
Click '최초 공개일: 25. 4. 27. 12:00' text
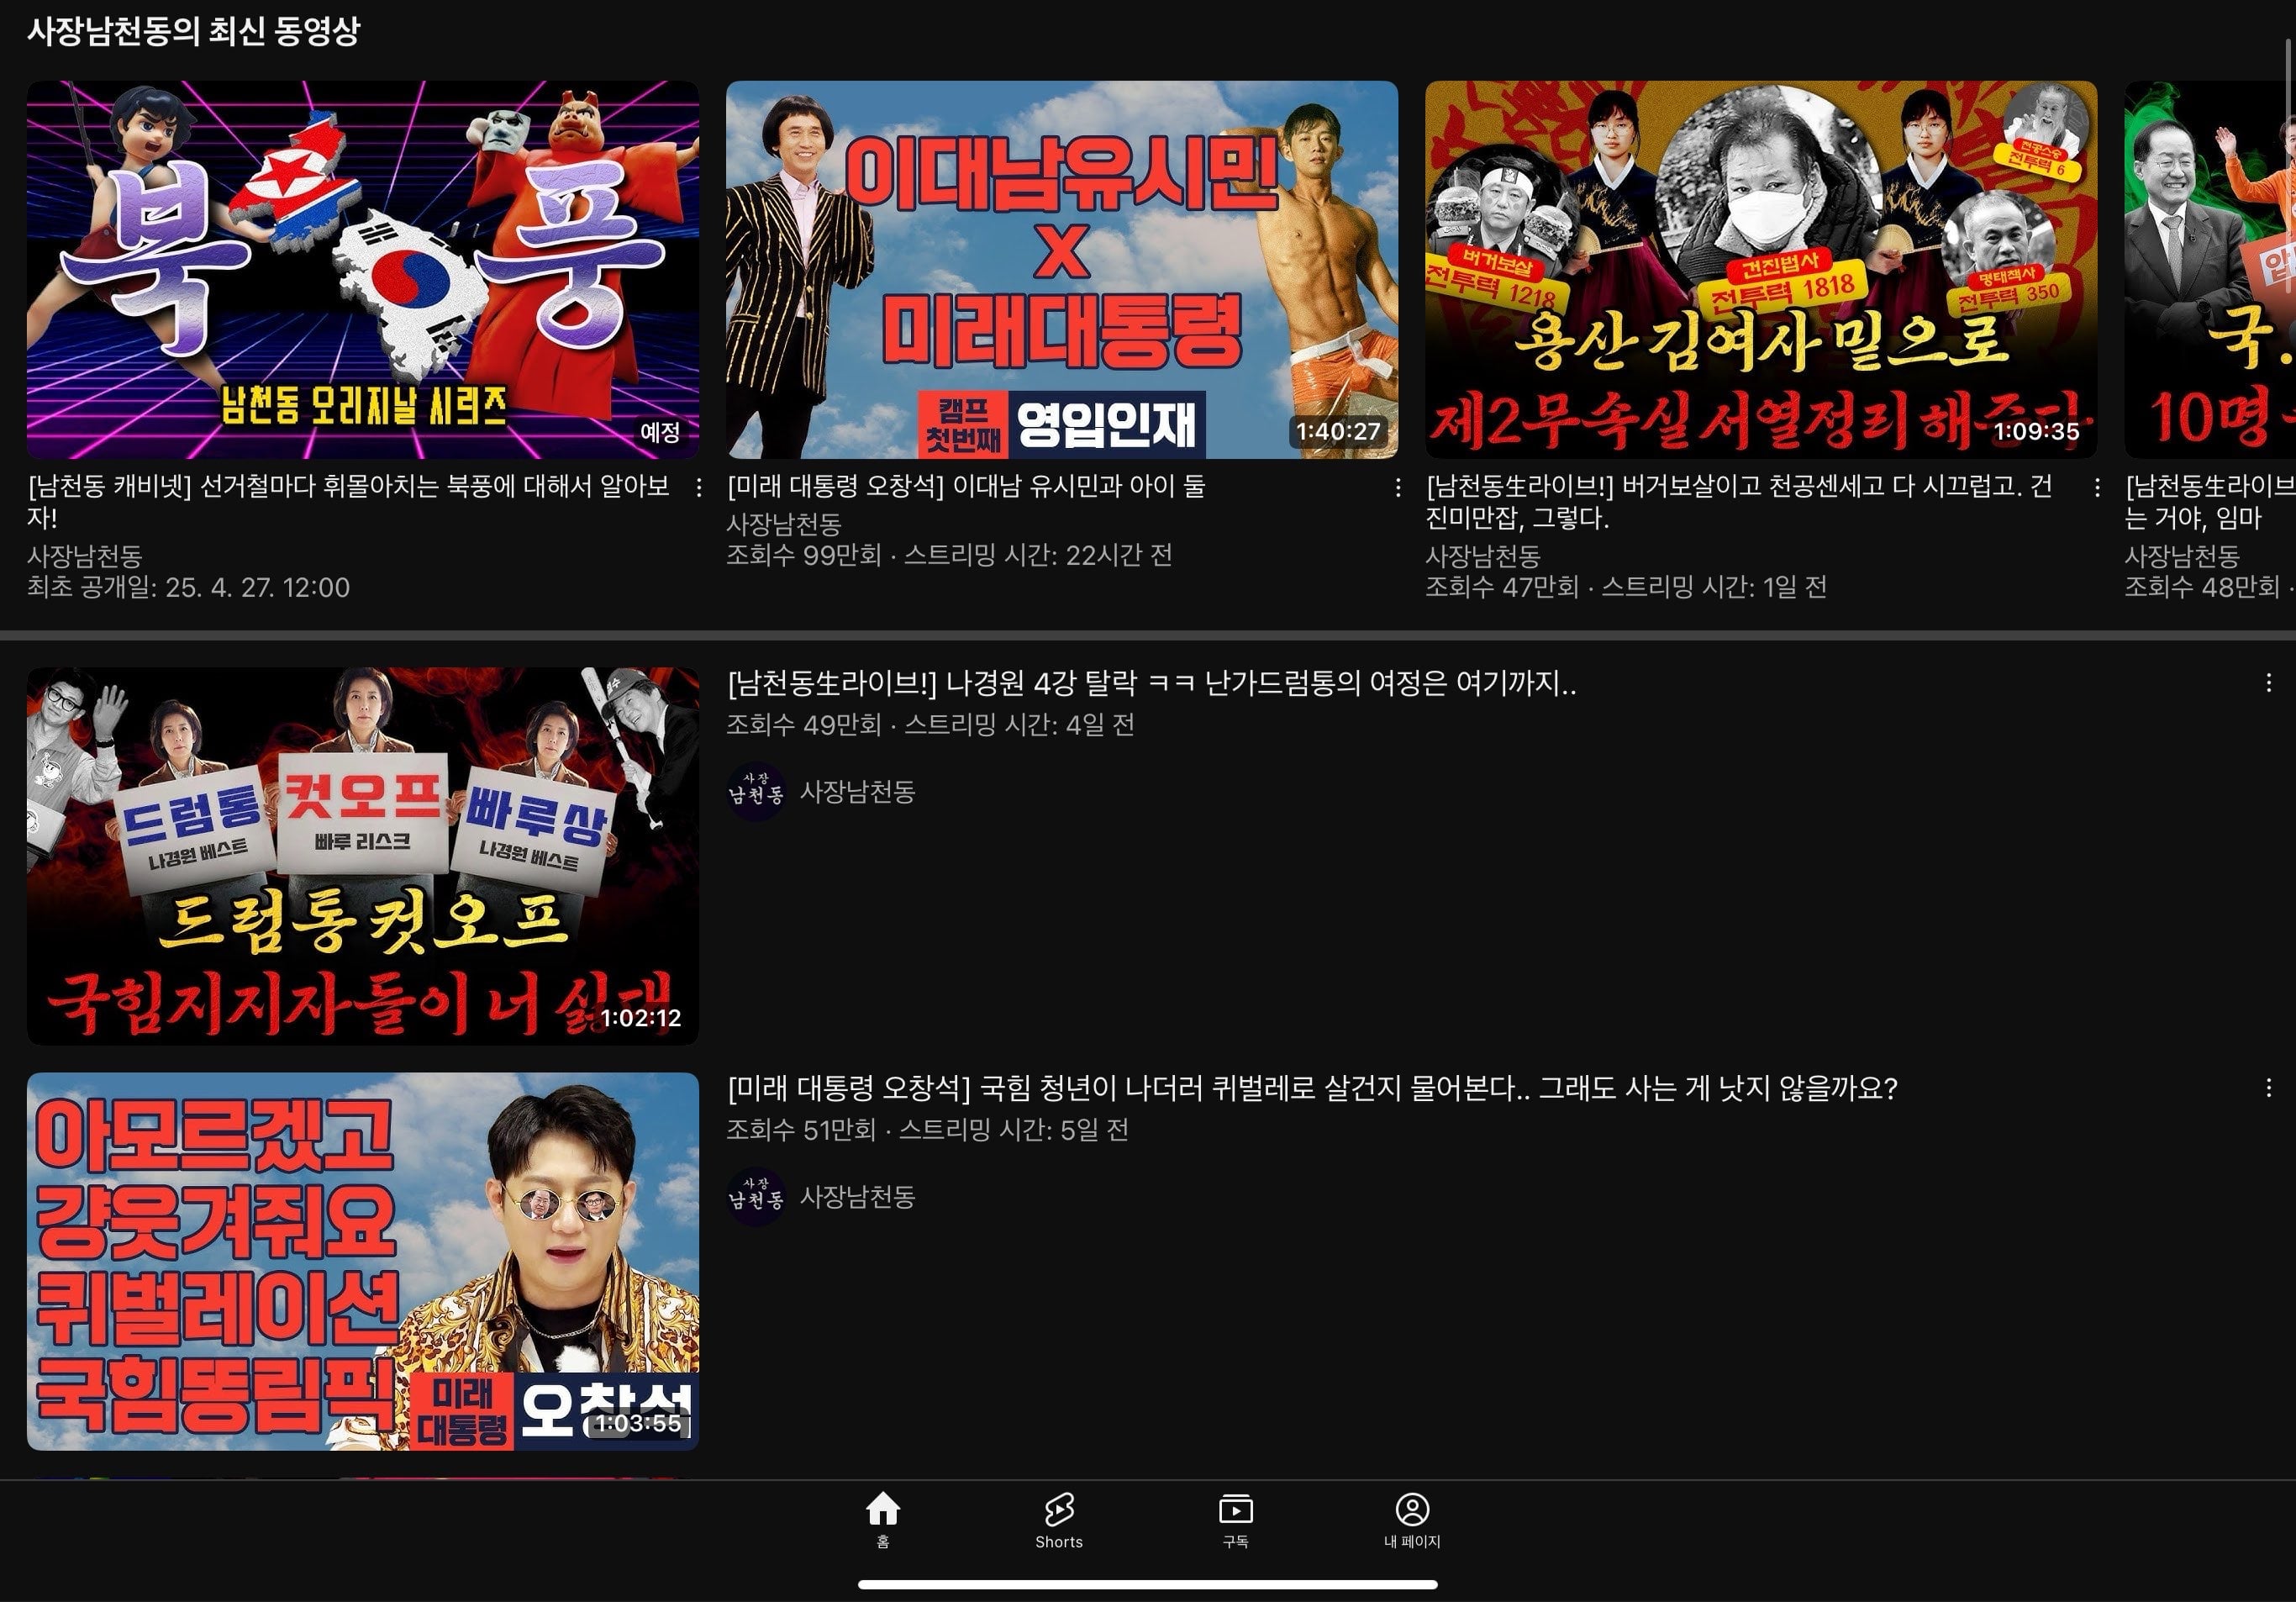coord(188,587)
